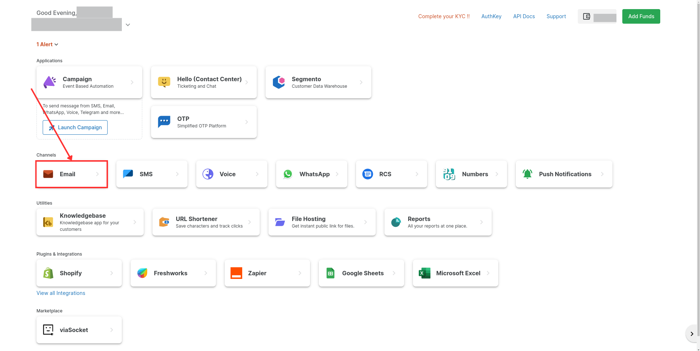
Task: Click the chevron on SMS card
Action: coord(177,174)
